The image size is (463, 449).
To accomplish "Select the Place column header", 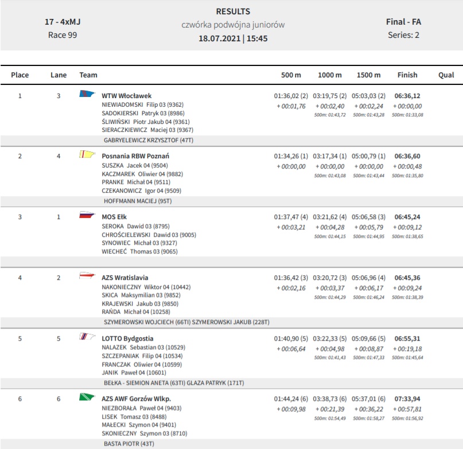I will (x=20, y=75).
